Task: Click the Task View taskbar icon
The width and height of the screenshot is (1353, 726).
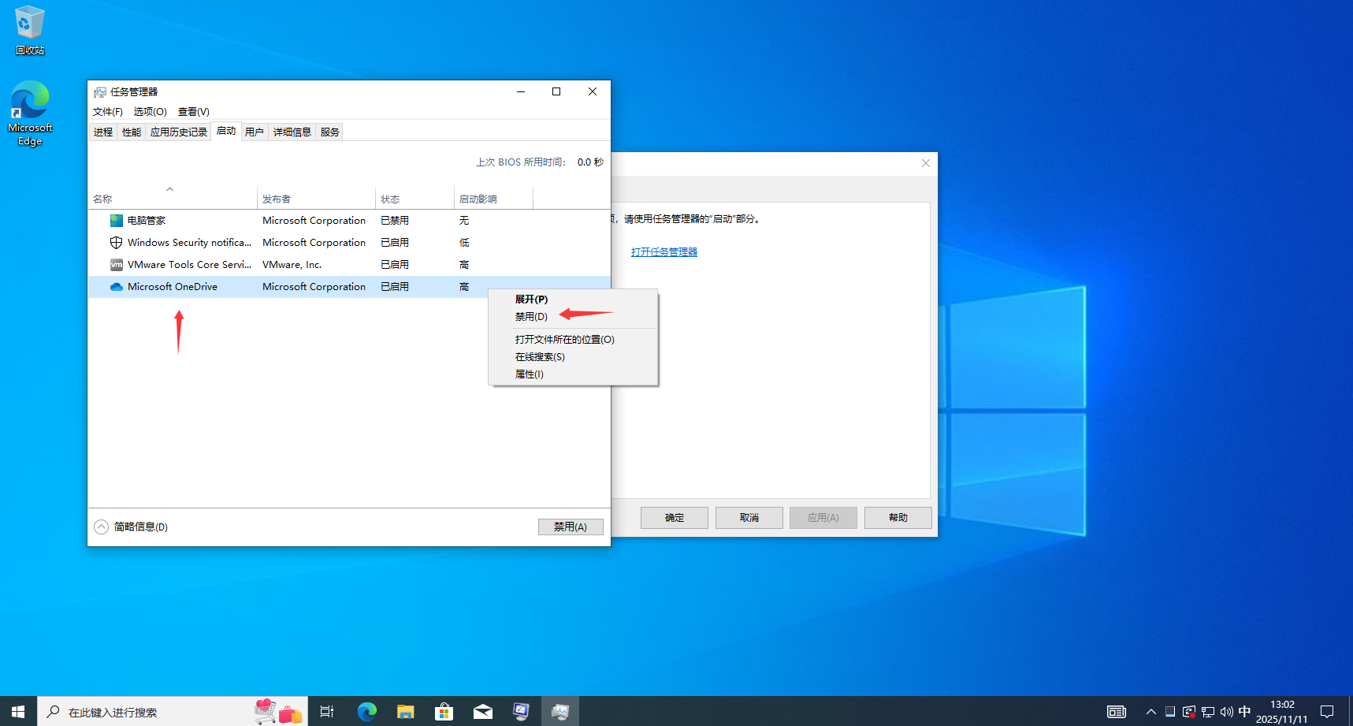Action: (x=326, y=711)
